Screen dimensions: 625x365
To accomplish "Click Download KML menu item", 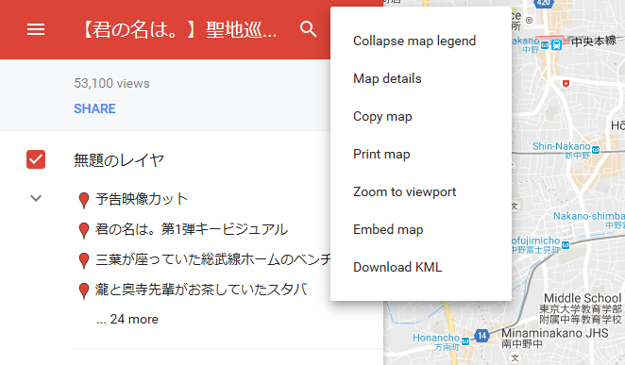I will coord(397,267).
